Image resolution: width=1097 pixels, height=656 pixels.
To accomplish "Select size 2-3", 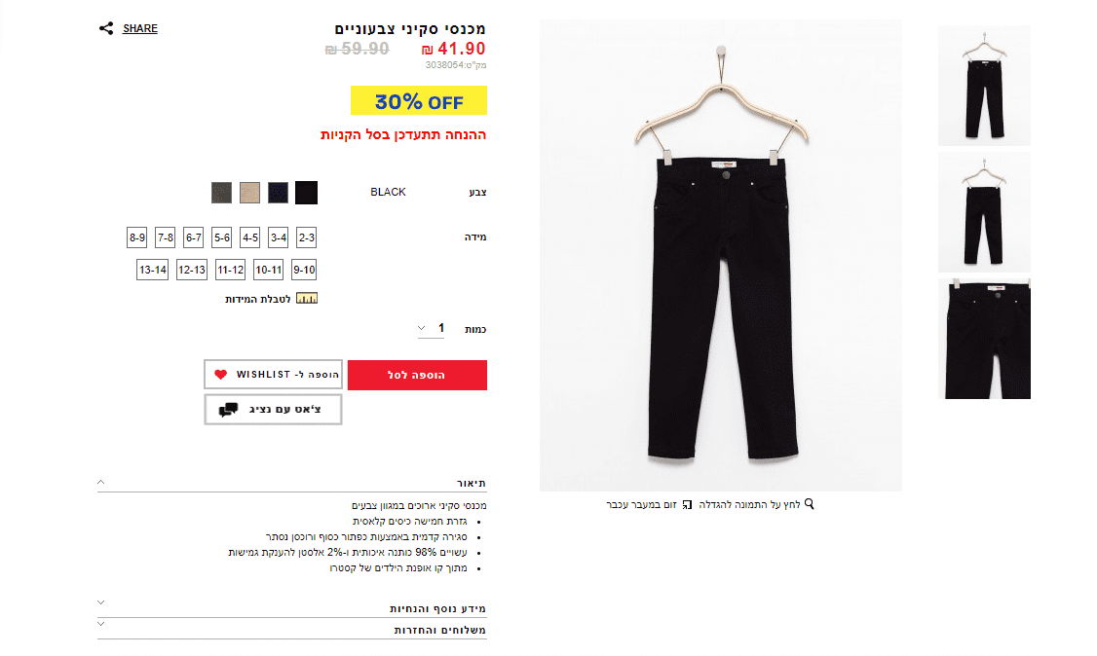I will (x=307, y=237).
